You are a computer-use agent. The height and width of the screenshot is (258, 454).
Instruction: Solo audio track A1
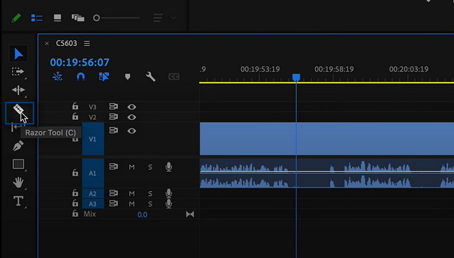point(150,167)
